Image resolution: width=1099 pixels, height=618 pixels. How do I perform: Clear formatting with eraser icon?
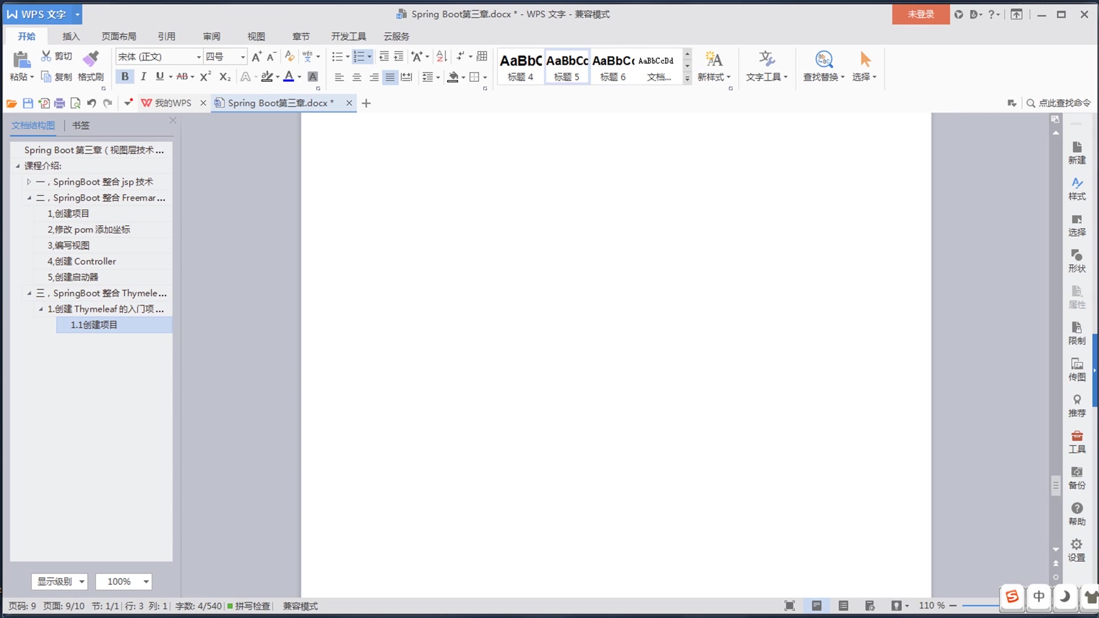290,56
